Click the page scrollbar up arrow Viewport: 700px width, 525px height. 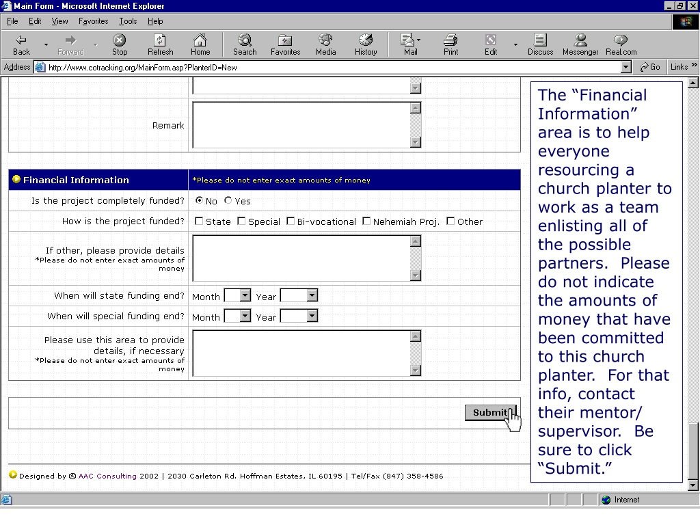coord(693,83)
